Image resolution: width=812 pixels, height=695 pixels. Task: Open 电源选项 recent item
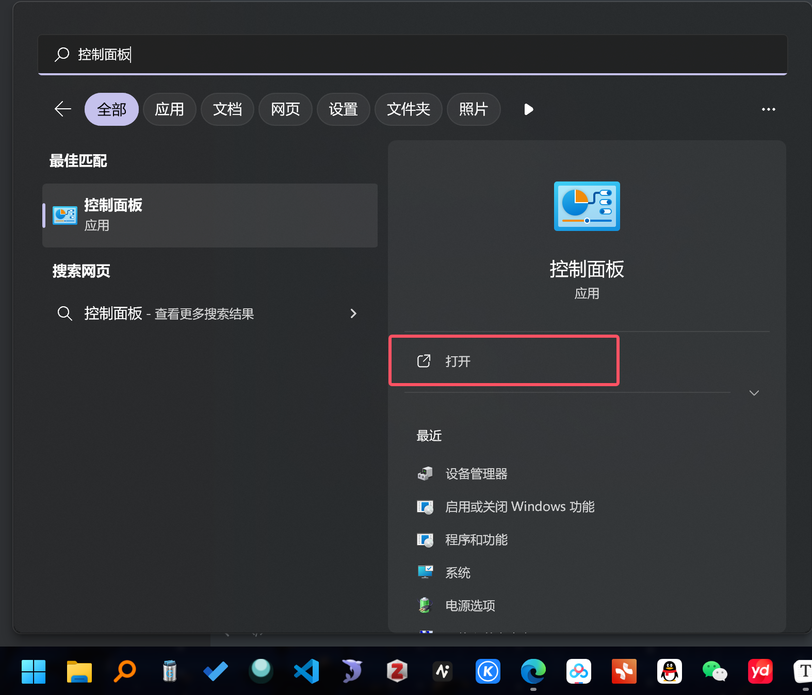pyautogui.click(x=469, y=606)
